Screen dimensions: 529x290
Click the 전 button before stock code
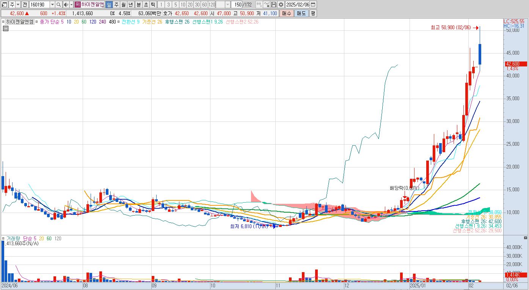(x=25, y=5)
